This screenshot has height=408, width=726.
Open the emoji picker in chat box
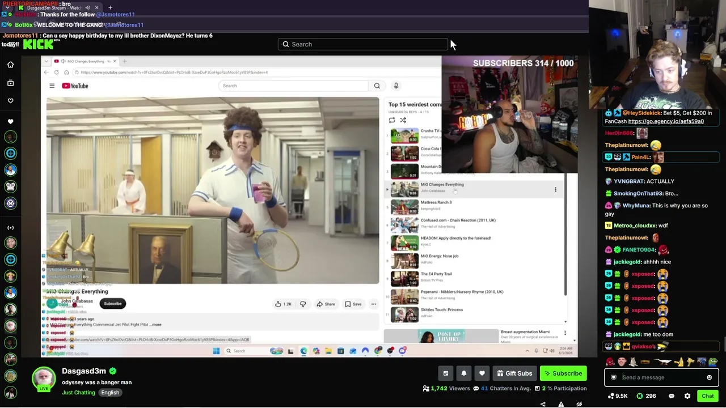click(709, 377)
